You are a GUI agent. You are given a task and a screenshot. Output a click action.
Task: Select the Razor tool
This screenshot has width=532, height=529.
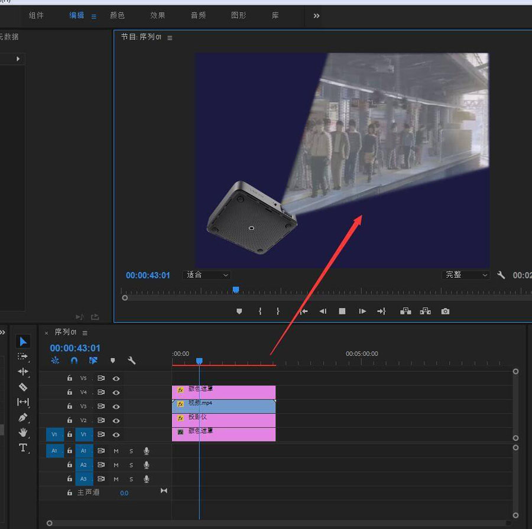click(x=23, y=387)
